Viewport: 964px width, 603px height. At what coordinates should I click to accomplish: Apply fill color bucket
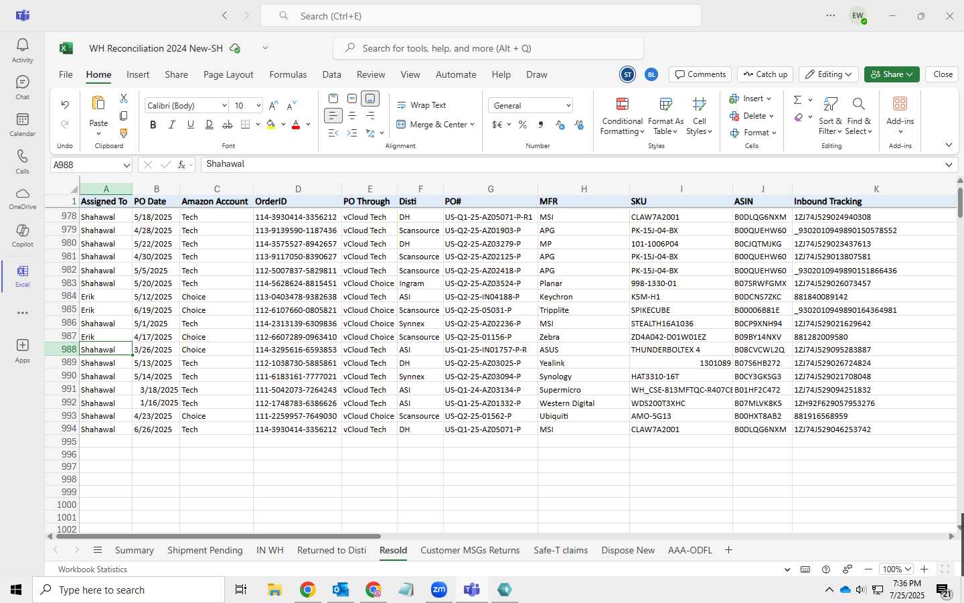click(271, 125)
